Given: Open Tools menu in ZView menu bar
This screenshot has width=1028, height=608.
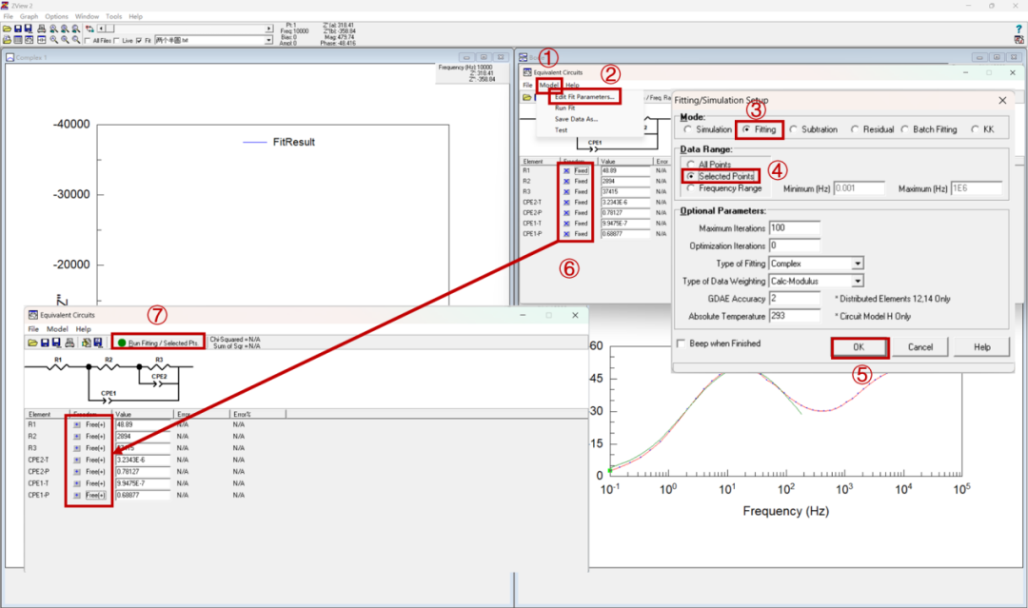Looking at the screenshot, I should click(x=113, y=16).
